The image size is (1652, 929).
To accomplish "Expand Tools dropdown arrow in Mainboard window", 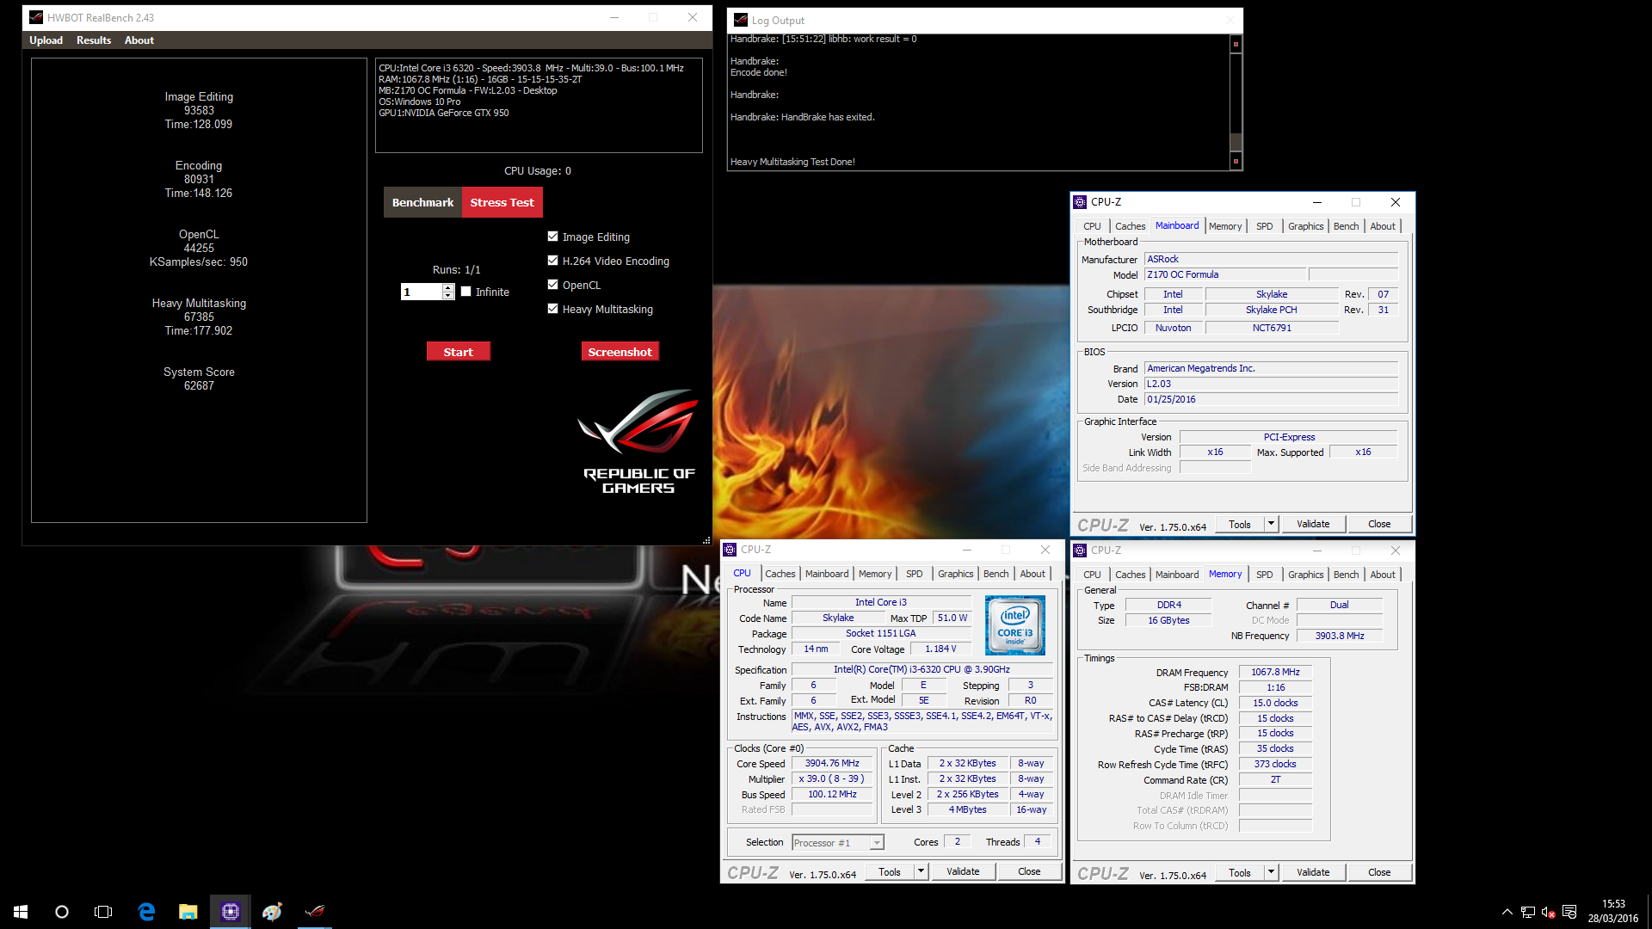I will (1271, 523).
